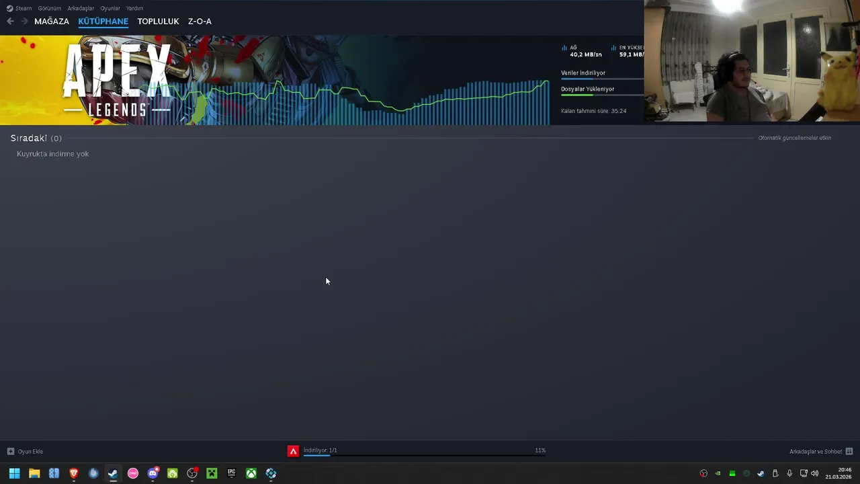Screen dimensions: 860x484
Task: Switch to the MAĞAZA tab
Action: 52,22
